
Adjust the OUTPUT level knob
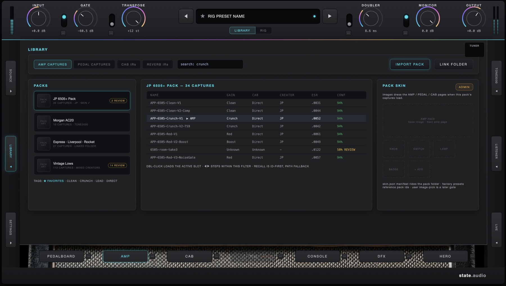(x=474, y=19)
